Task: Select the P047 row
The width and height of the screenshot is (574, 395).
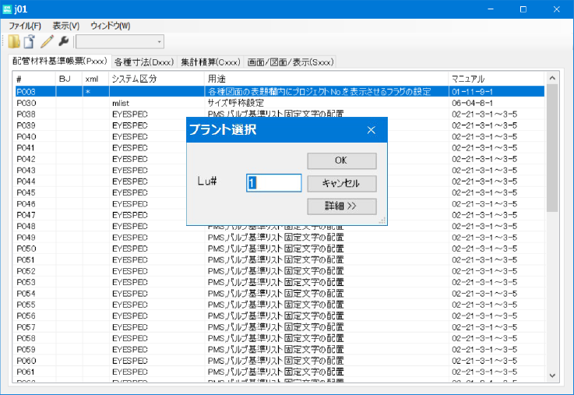Action: tap(280, 215)
